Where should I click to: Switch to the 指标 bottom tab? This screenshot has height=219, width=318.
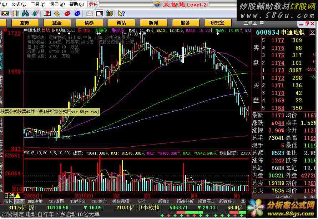click(9, 201)
